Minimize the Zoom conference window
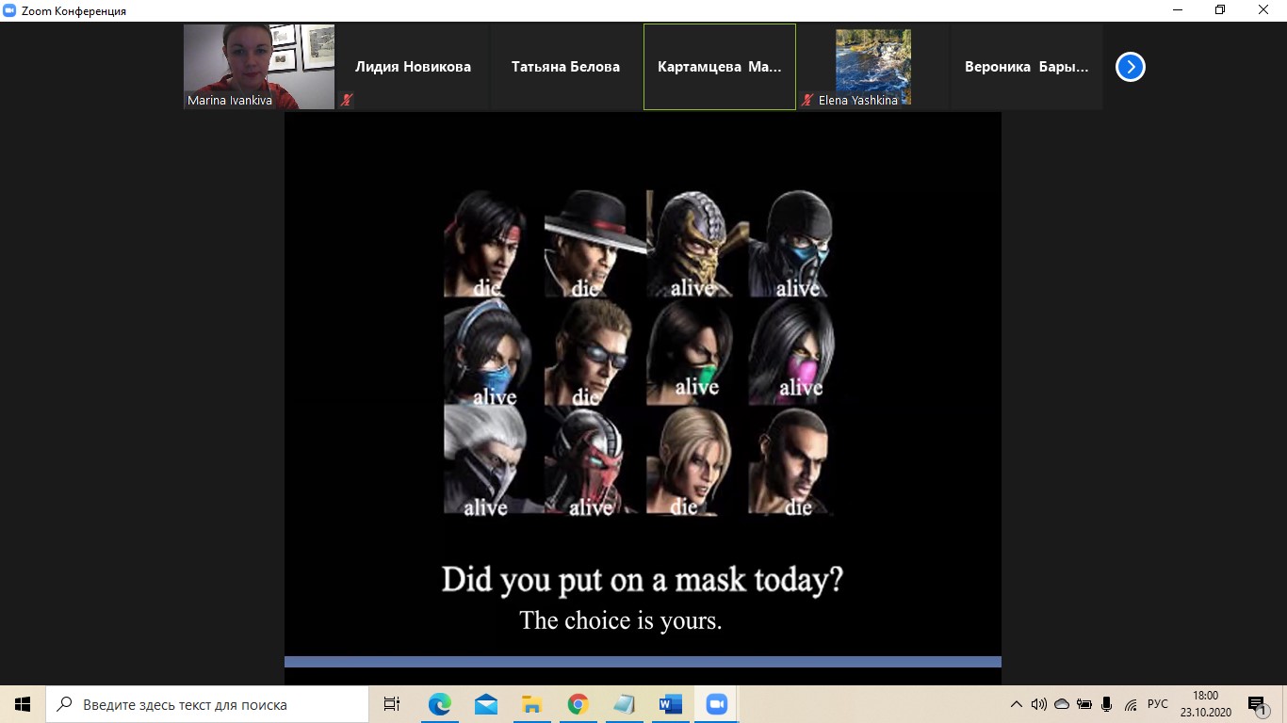The height and width of the screenshot is (723, 1287). pos(1176,10)
